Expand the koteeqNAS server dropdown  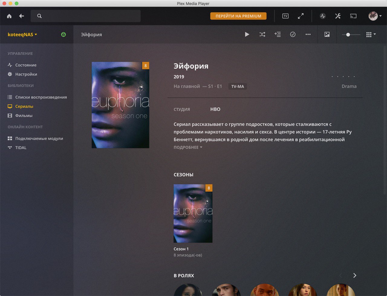tap(22, 35)
